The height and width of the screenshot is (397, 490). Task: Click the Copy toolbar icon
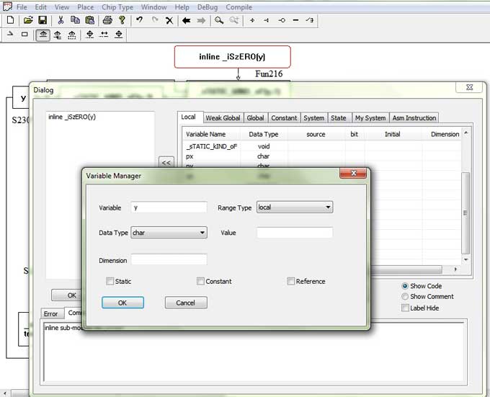(75, 20)
